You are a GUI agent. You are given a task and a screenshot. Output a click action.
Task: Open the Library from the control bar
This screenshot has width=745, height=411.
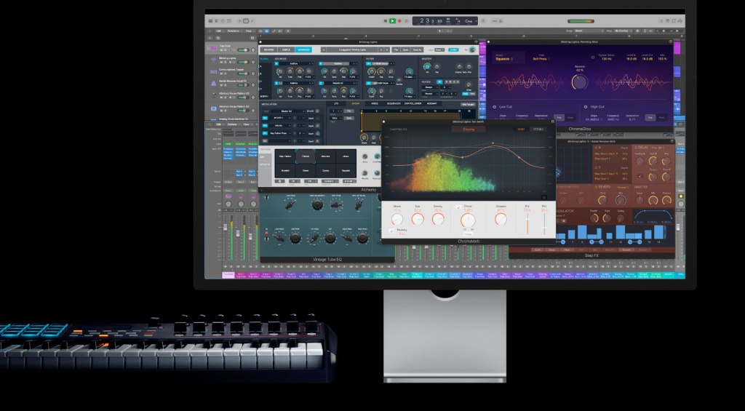click(x=210, y=21)
